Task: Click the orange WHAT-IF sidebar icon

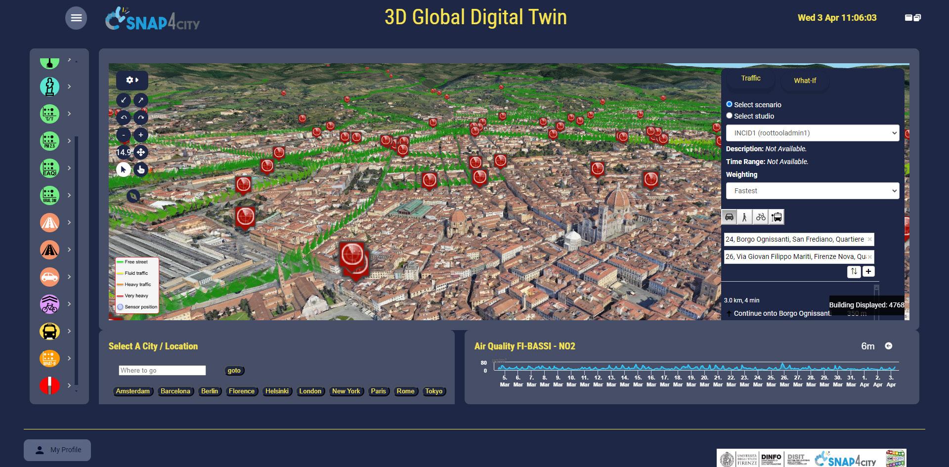Action: point(49,358)
